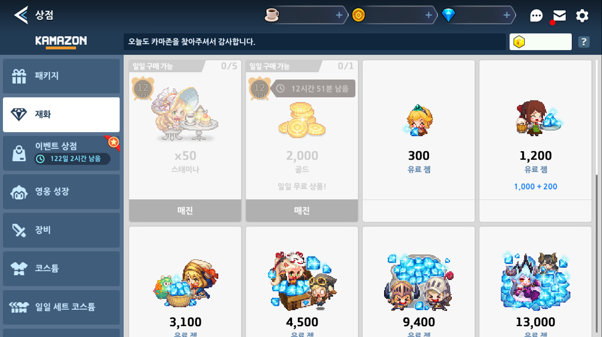Viewport: 602px width, 337px height.
Task: Open the 장비 category
Action: coord(61,230)
